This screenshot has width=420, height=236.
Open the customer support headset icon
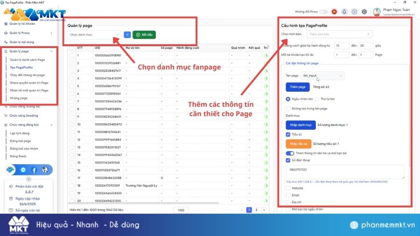pos(10,170)
